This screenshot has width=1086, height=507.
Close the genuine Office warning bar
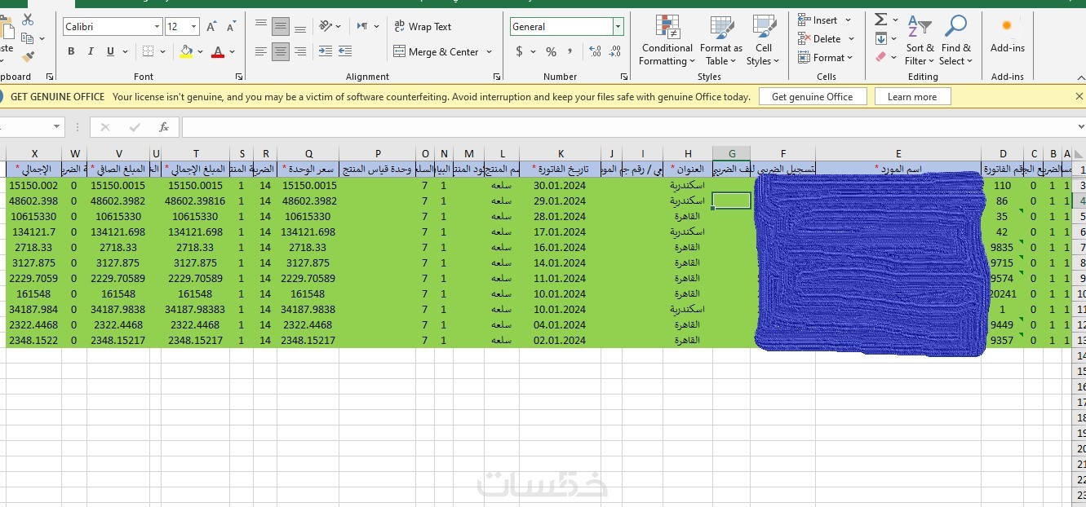click(1079, 96)
